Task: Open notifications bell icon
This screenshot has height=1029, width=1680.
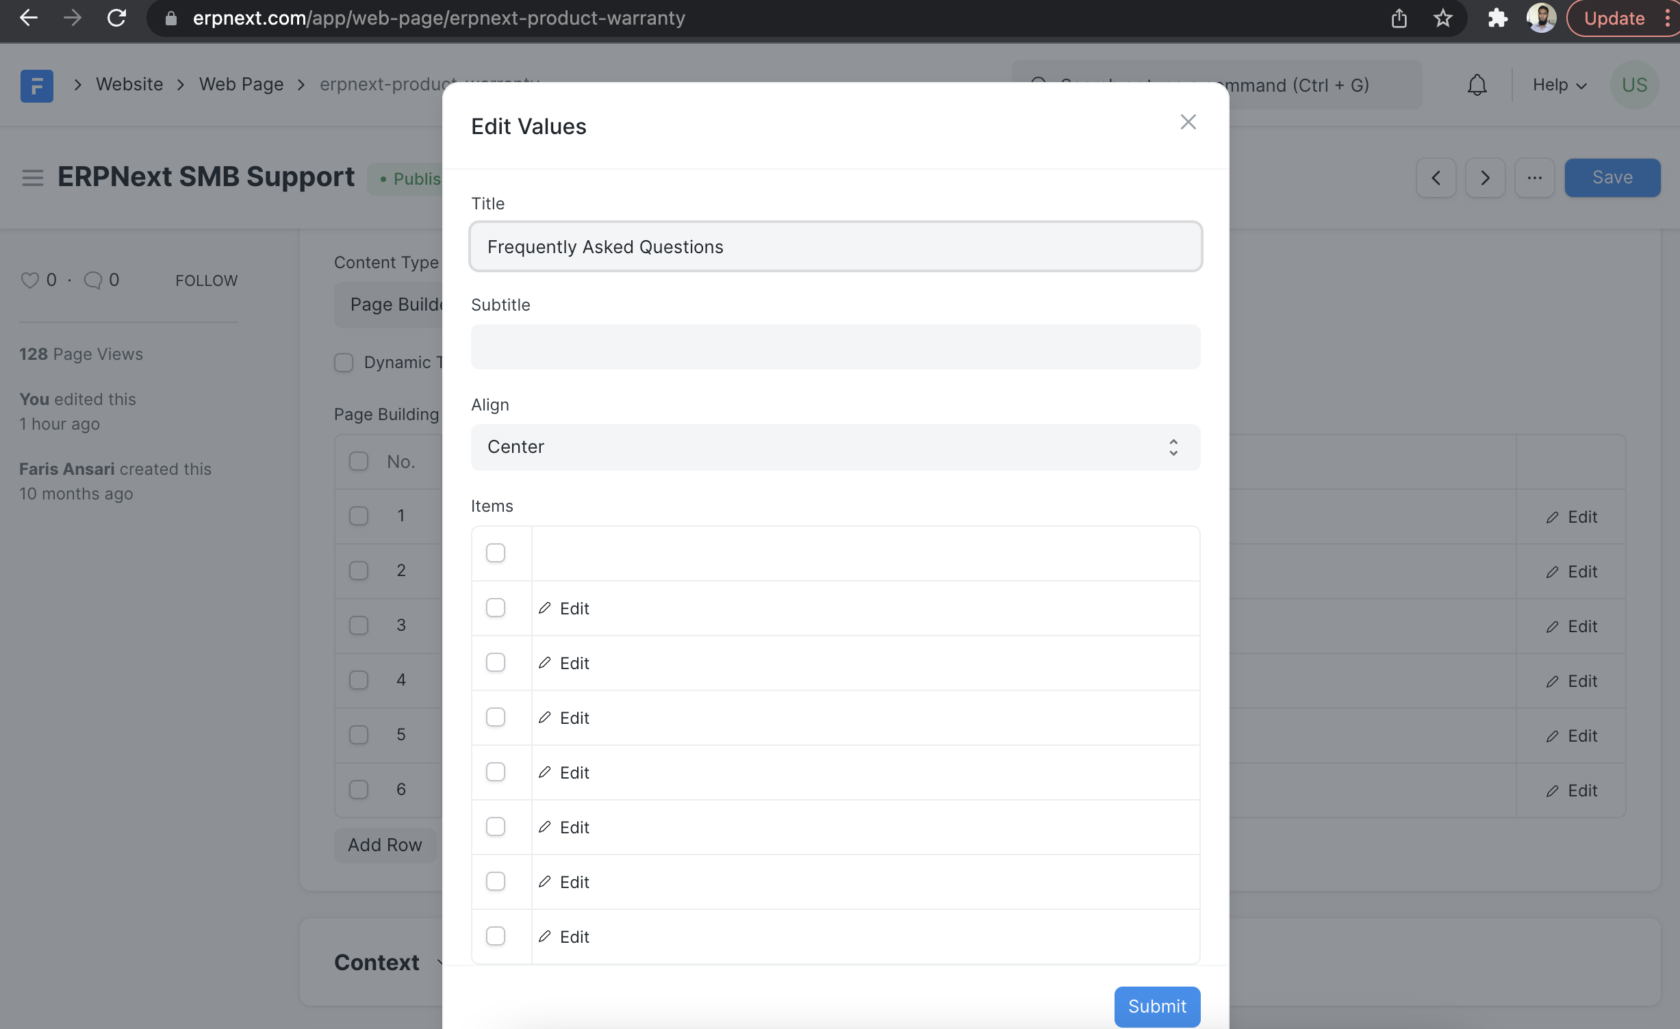Action: (x=1477, y=85)
